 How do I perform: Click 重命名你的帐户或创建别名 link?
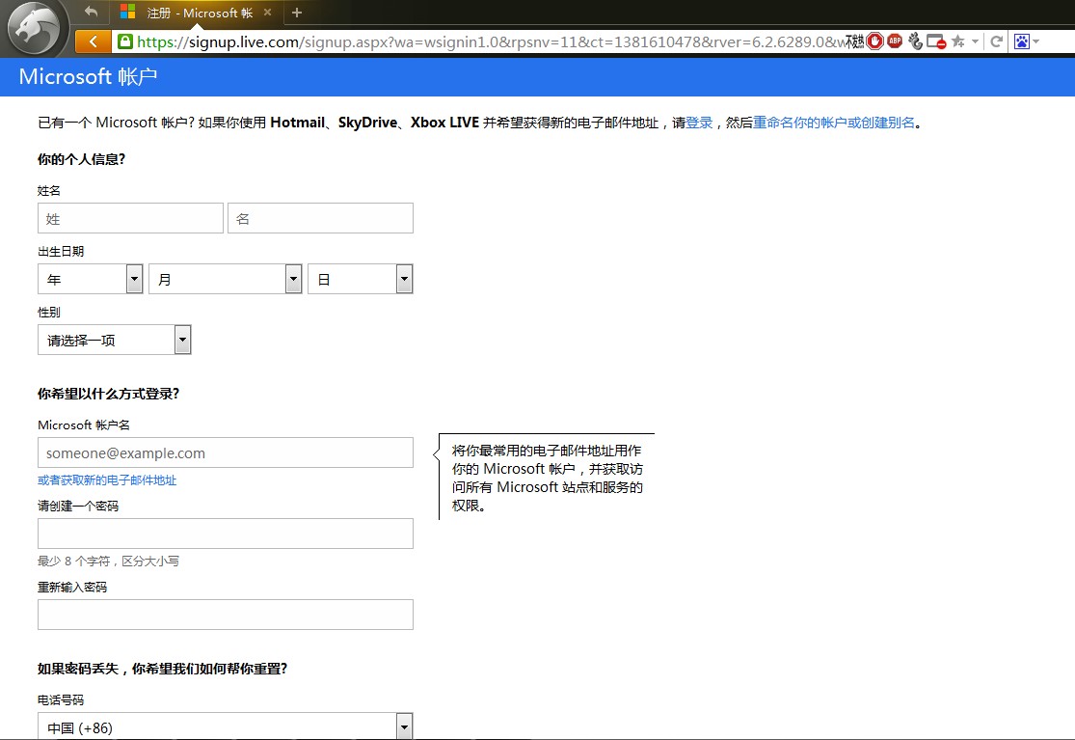click(834, 123)
